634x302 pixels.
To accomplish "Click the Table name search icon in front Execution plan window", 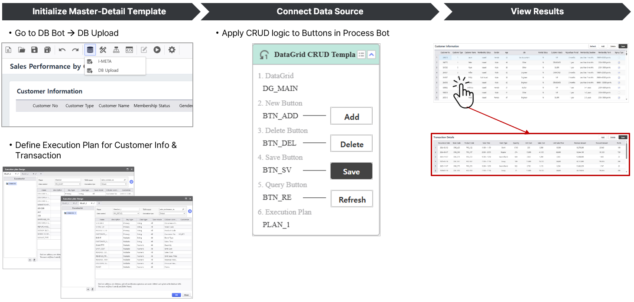I will tap(183, 209).
